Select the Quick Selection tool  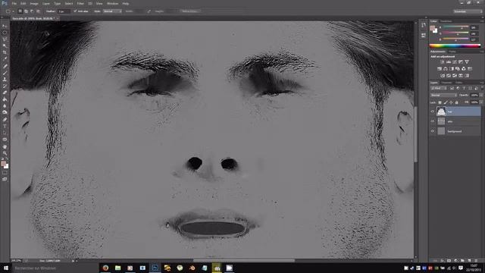5,46
